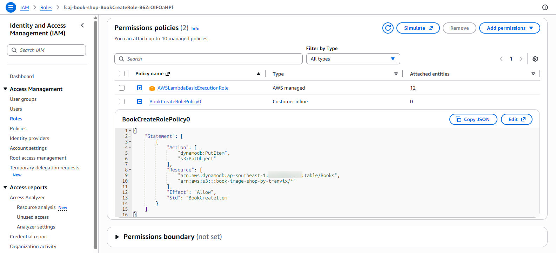Sort by the Attached entities column arrow
The width and height of the screenshot is (556, 253).
[x=533, y=74]
